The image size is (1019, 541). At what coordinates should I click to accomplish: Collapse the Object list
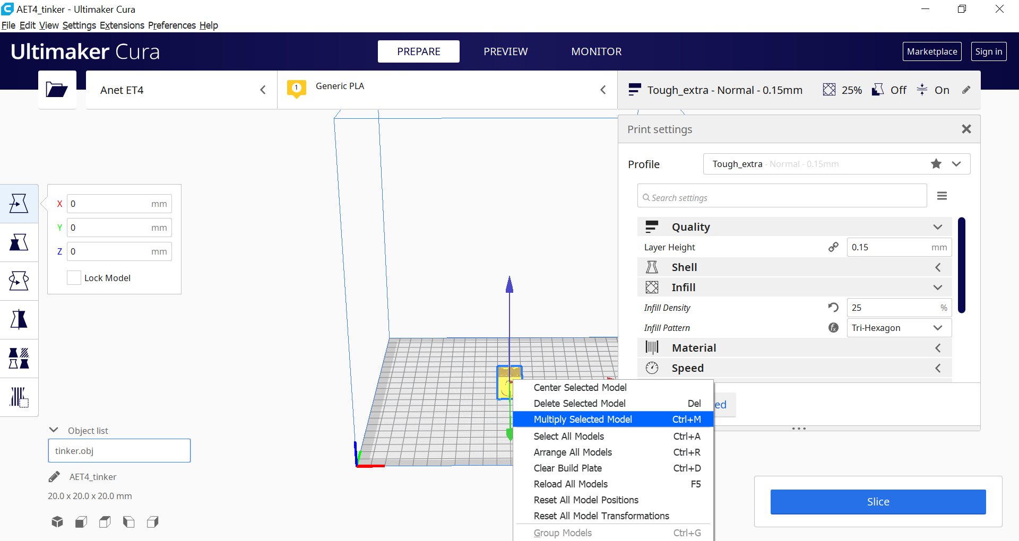pyautogui.click(x=54, y=430)
